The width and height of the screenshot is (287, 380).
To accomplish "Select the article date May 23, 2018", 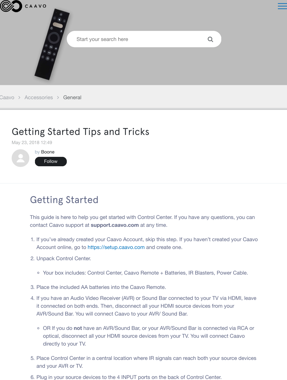I will 32,142.
